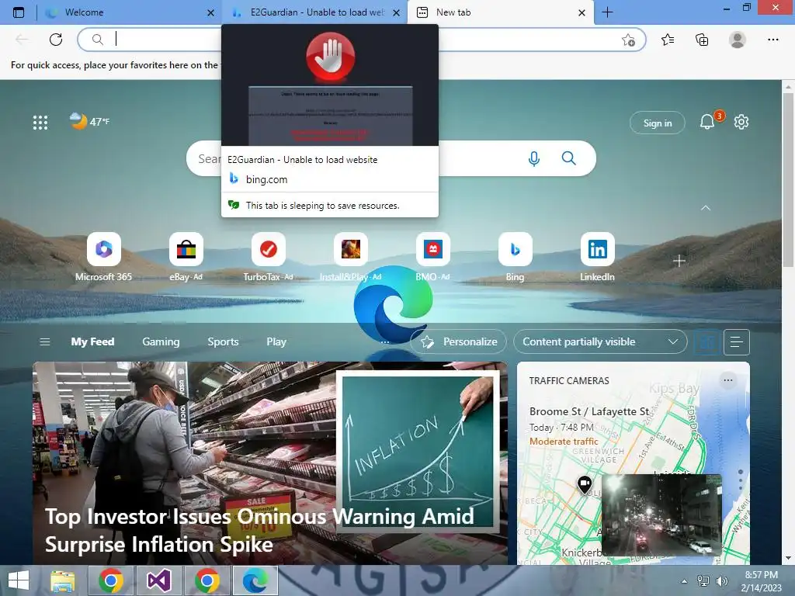This screenshot has width=795, height=596.
Task: Click the Sign in button
Action: pos(657,123)
